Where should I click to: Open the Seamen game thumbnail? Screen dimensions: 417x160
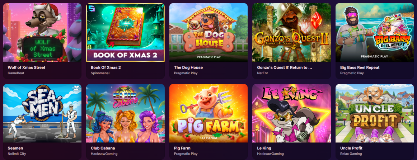tap(42, 113)
